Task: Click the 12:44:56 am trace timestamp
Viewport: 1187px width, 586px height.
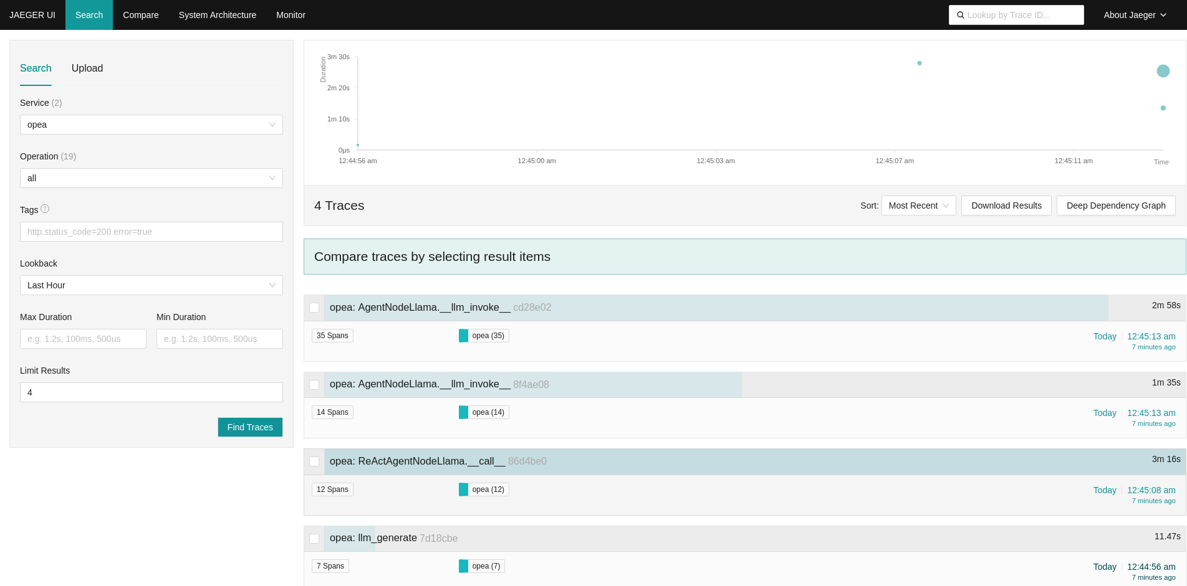Action: [1151, 567]
